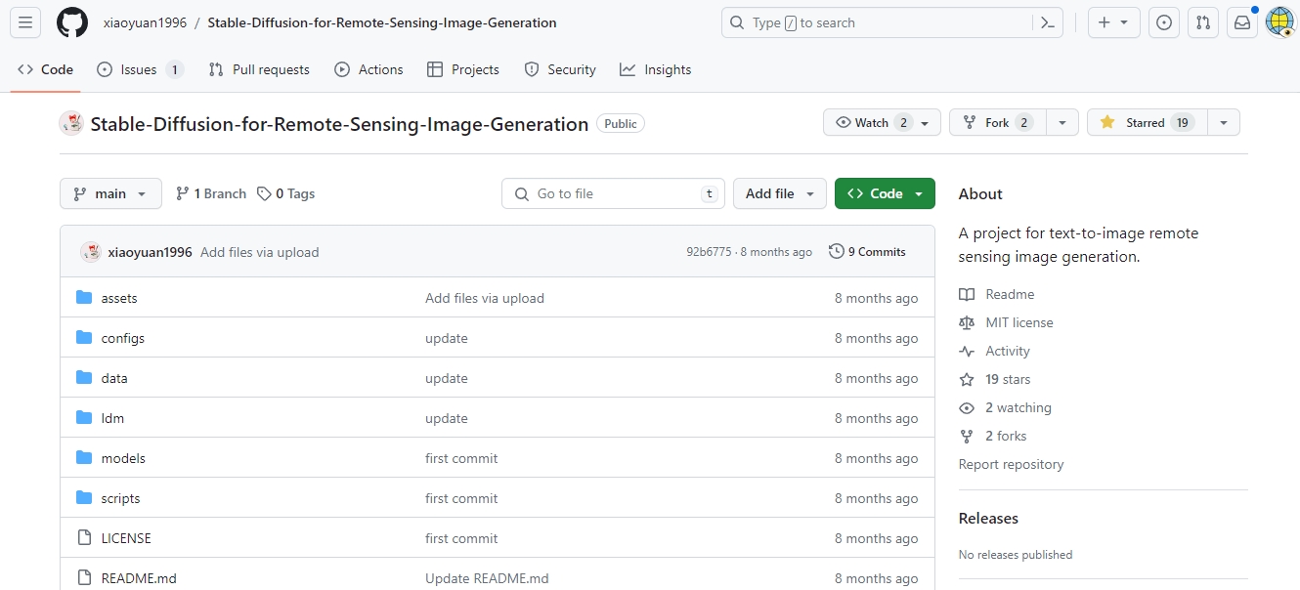Click repository name in breadcrumb header
Image resolution: width=1300 pixels, height=590 pixels.
(382, 22)
